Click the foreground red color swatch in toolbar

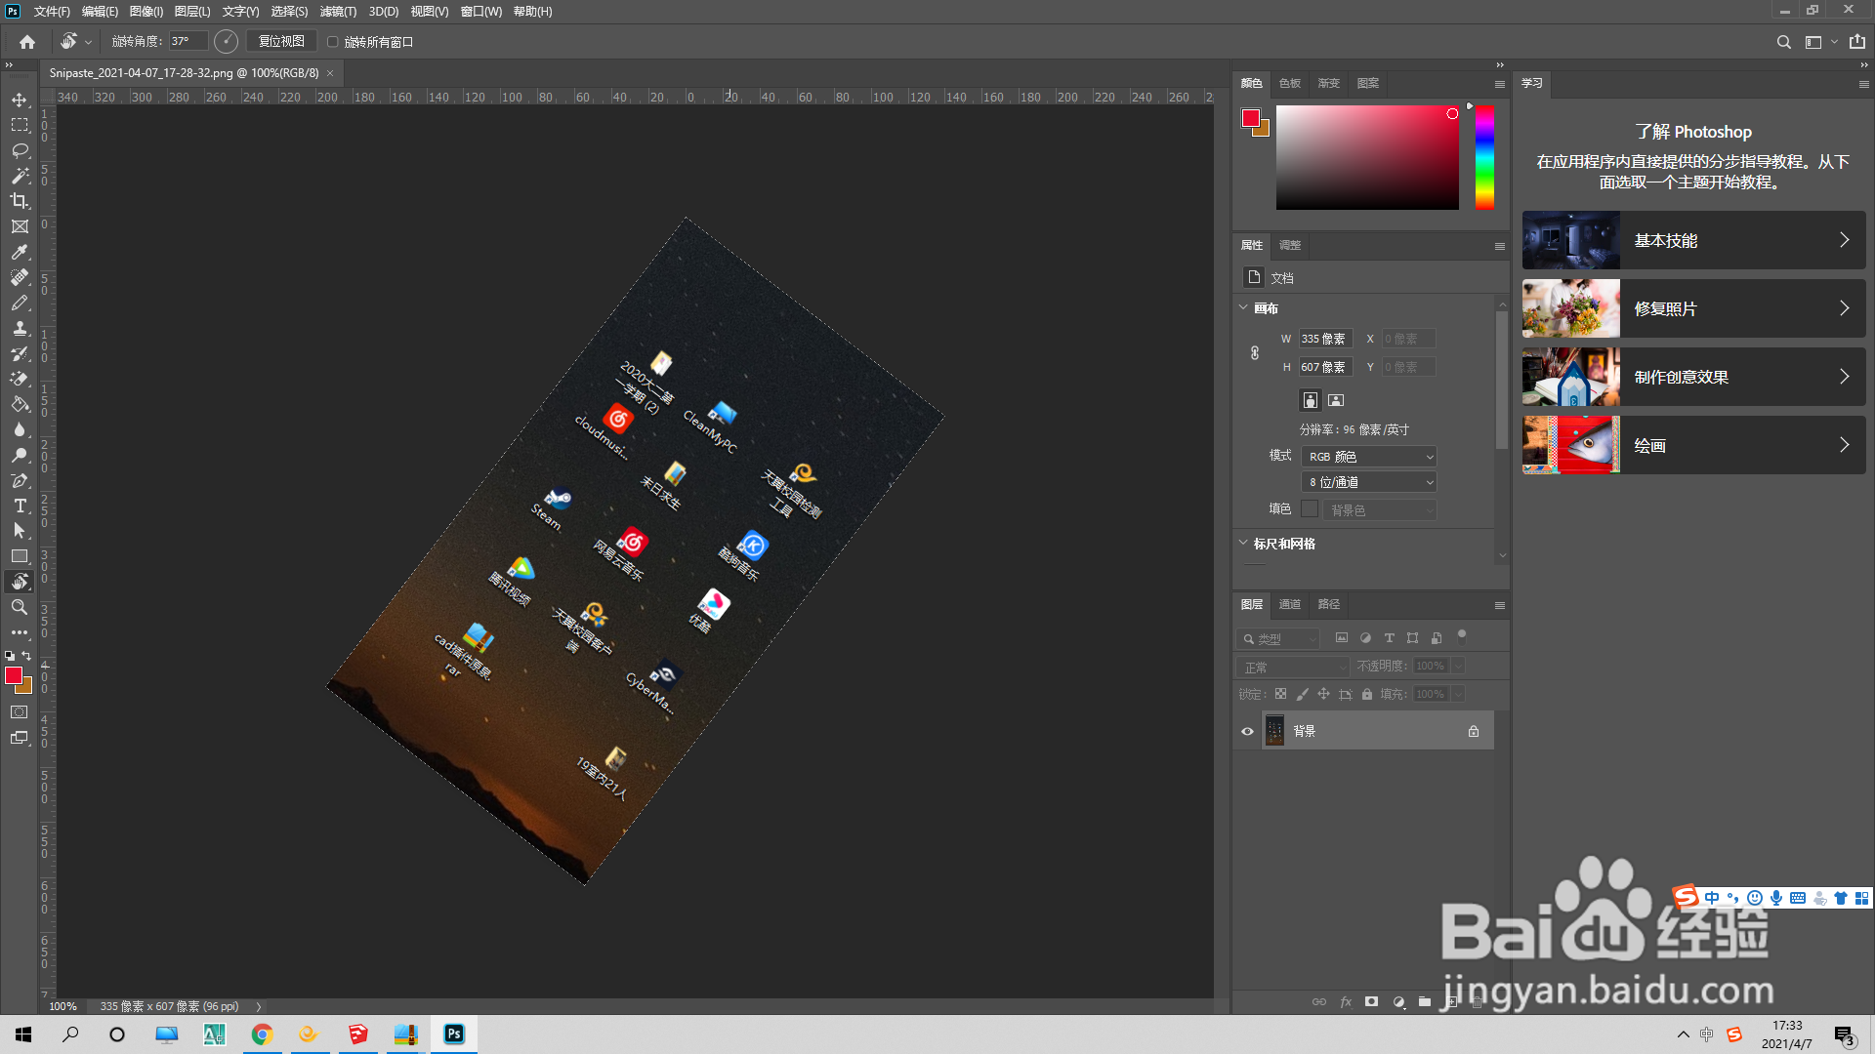[x=13, y=675]
